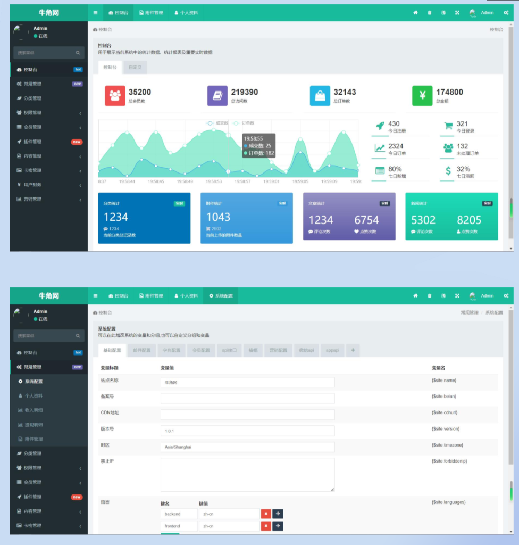Click the line chart icon beside 今日订单

pos(380,148)
